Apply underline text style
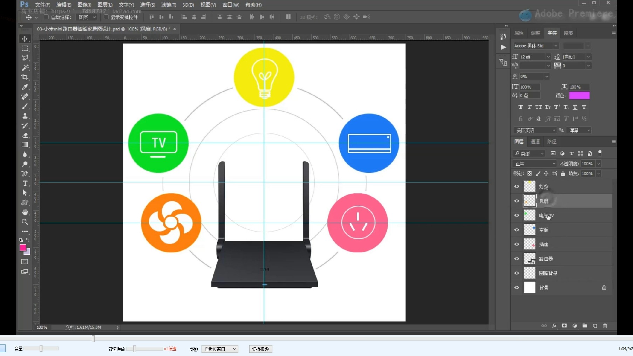Screen dimensions: 633x356 575,107
